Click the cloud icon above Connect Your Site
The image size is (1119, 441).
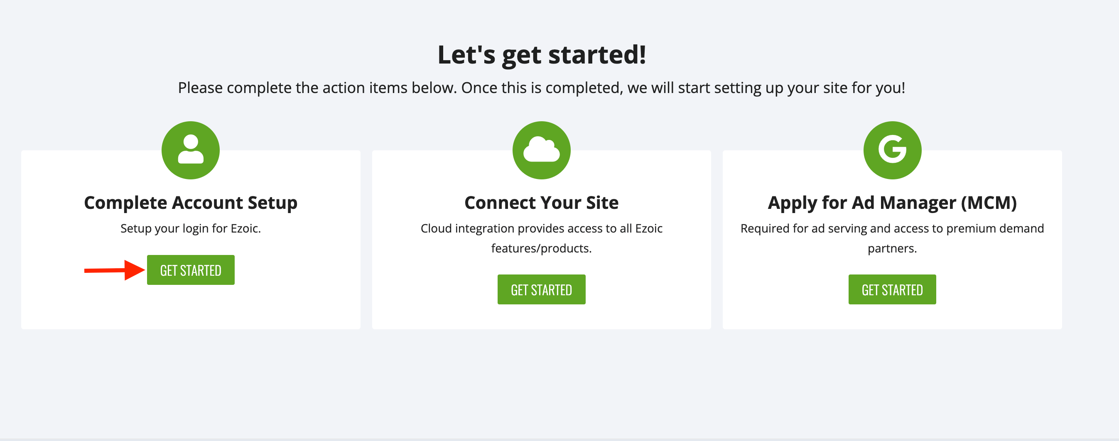coord(541,150)
